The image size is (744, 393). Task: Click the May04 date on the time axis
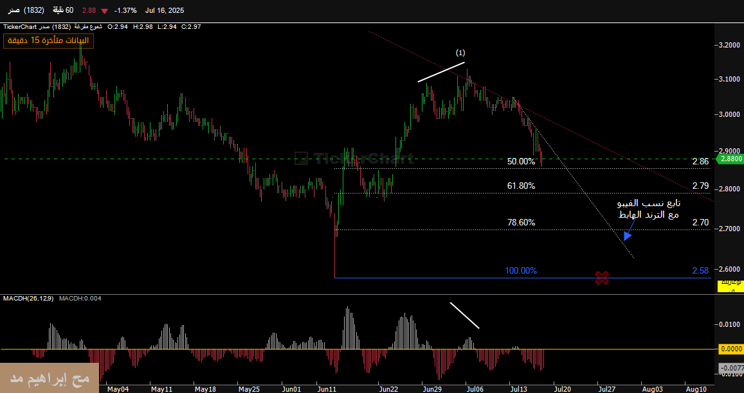coord(118,389)
